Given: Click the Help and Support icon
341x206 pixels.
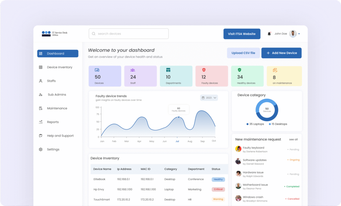Looking at the screenshot, I should [x=41, y=136].
